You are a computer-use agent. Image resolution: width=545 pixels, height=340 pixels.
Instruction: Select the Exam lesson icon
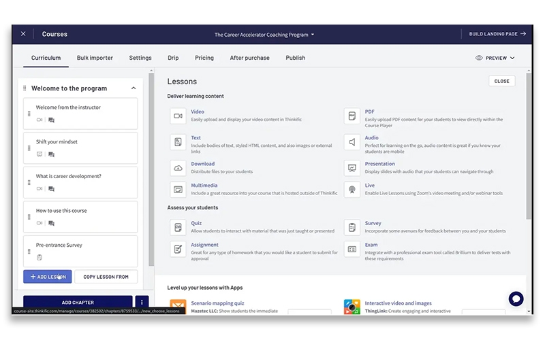point(352,249)
